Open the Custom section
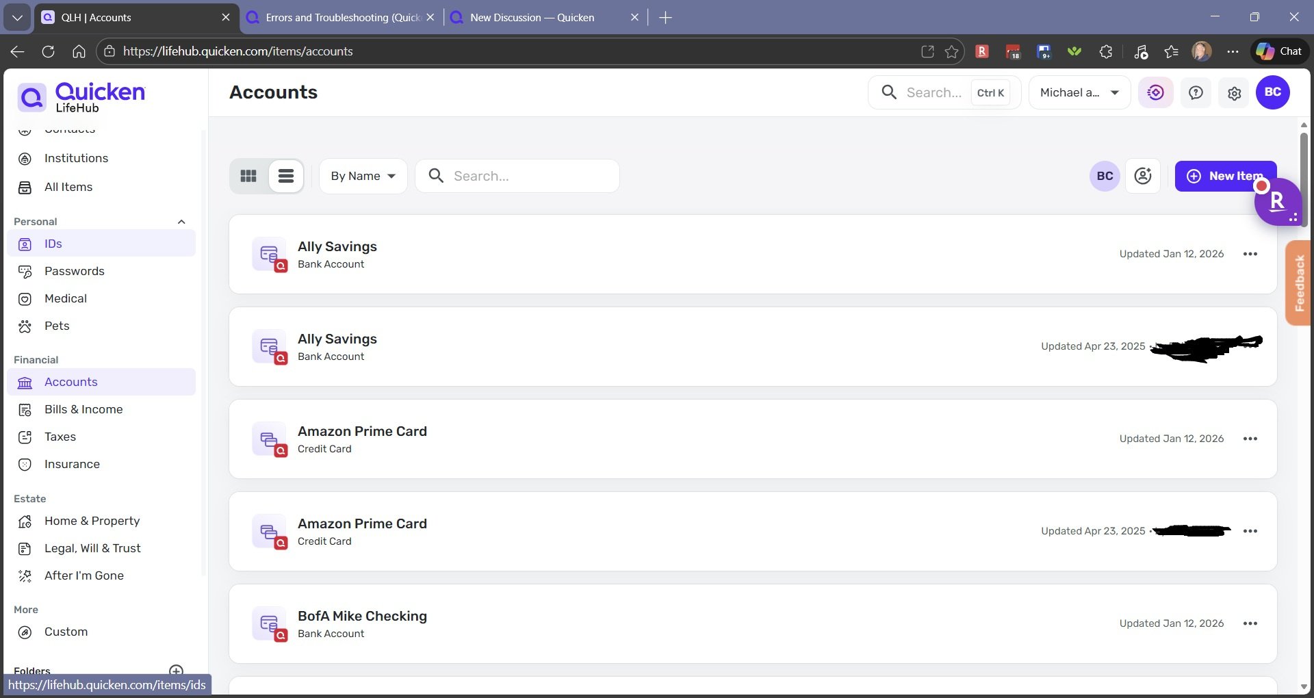1314x698 pixels. 101,632
